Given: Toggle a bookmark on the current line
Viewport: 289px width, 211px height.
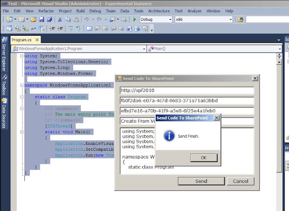Looking at the screenshot, I should click(89, 29).
